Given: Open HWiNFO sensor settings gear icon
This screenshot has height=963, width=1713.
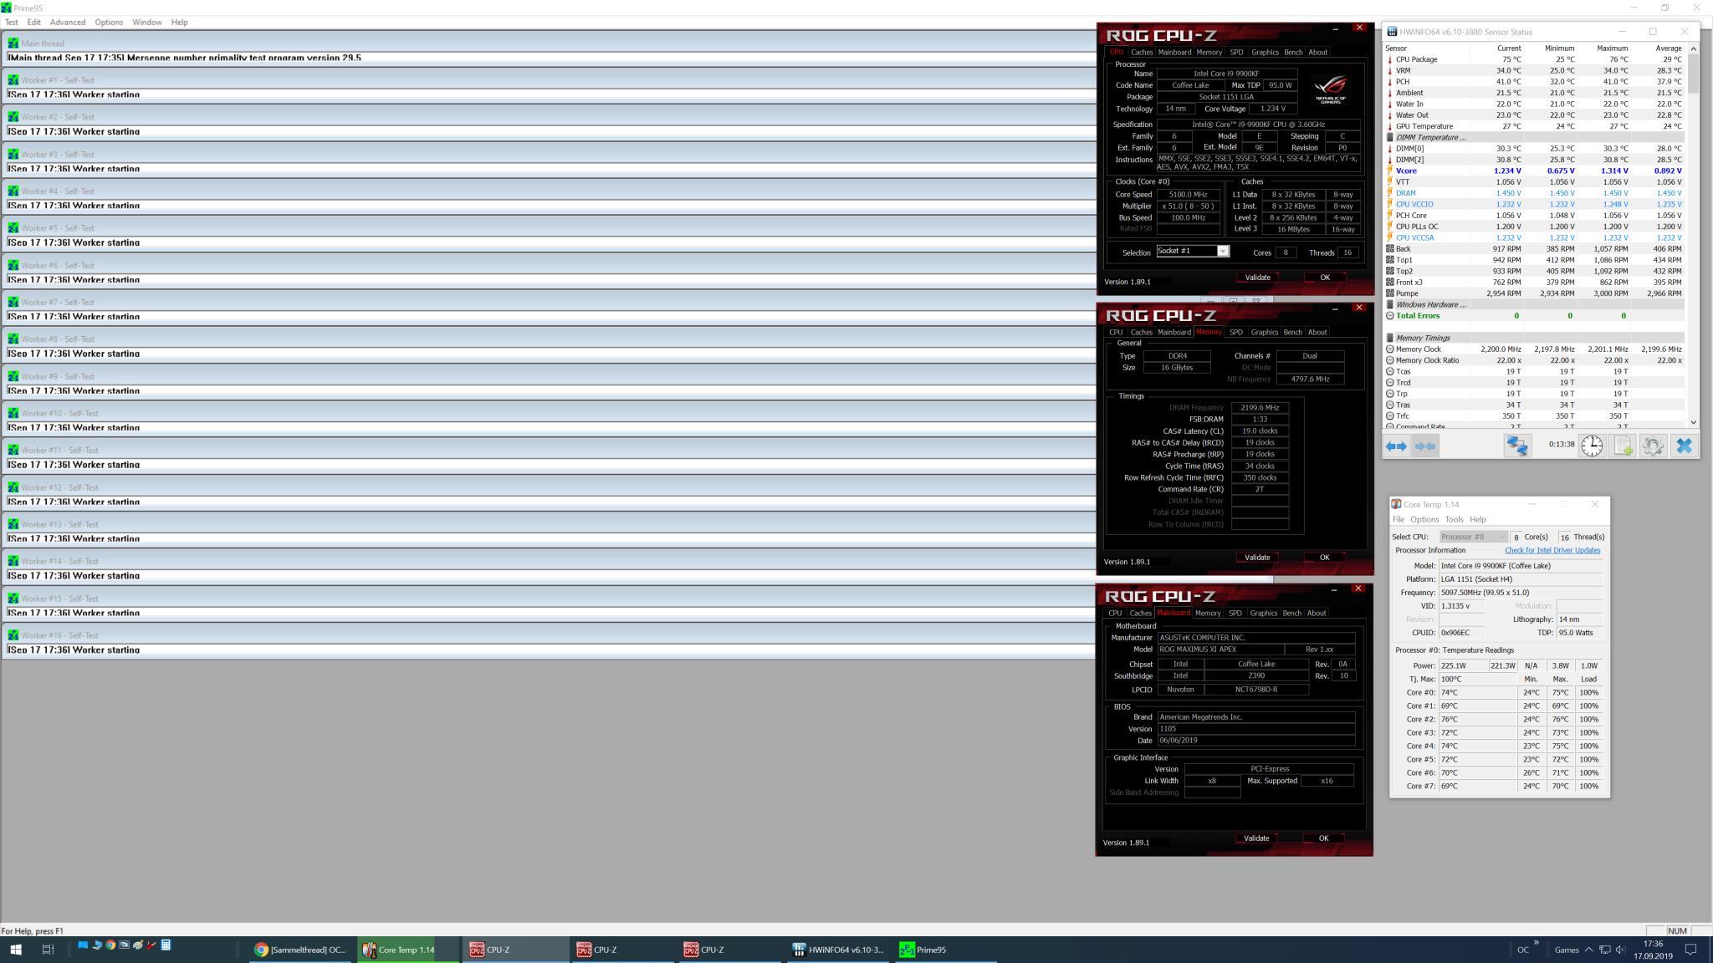Looking at the screenshot, I should click(1653, 446).
